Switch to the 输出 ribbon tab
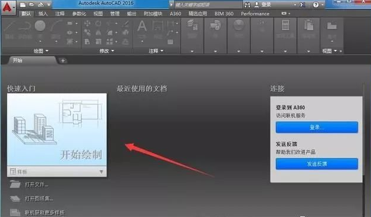Screen dimensions: 371x217 [132, 14]
